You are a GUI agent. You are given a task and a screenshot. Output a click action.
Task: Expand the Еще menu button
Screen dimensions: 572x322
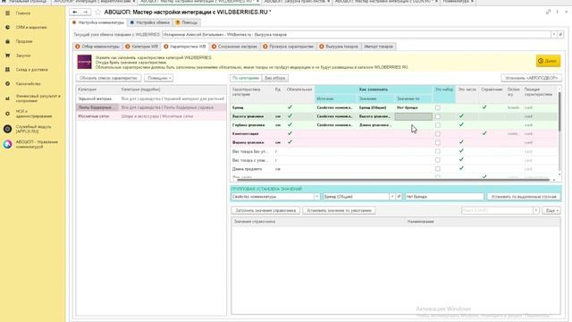(551, 211)
